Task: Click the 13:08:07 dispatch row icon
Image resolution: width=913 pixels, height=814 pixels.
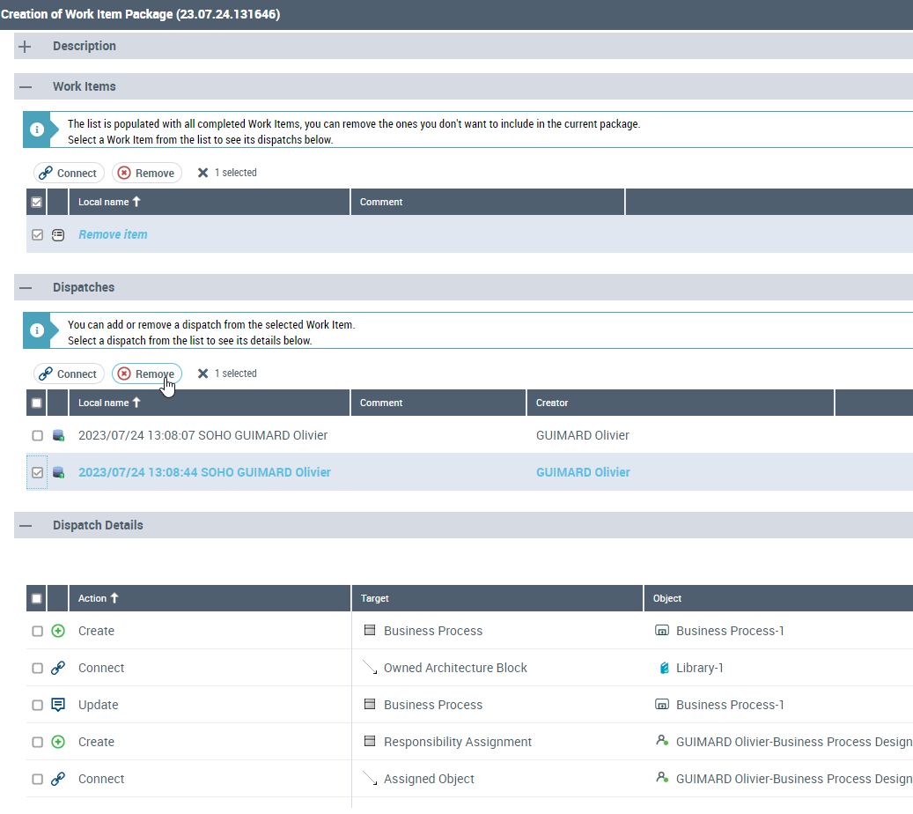Action: click(x=58, y=435)
